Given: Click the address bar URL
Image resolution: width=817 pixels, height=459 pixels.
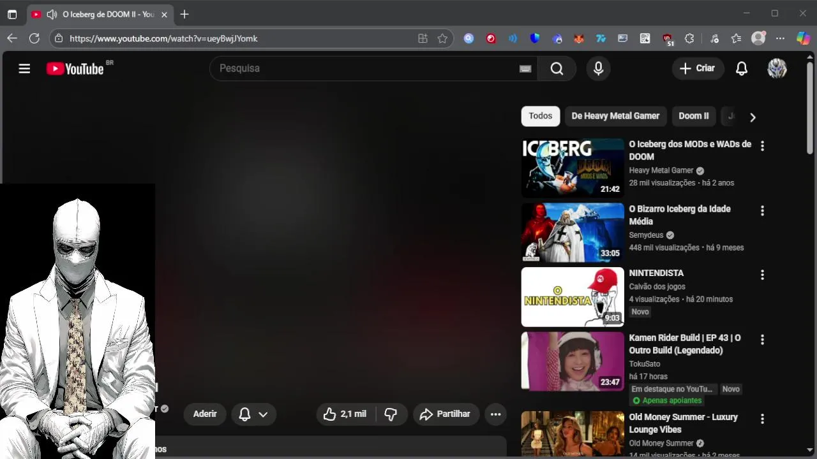Looking at the screenshot, I should pos(163,38).
